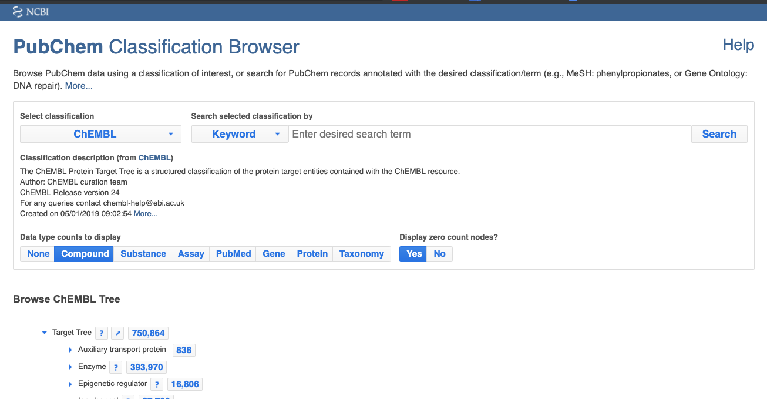Choose No for display zero count nodes
The height and width of the screenshot is (399, 767).
tap(439, 254)
